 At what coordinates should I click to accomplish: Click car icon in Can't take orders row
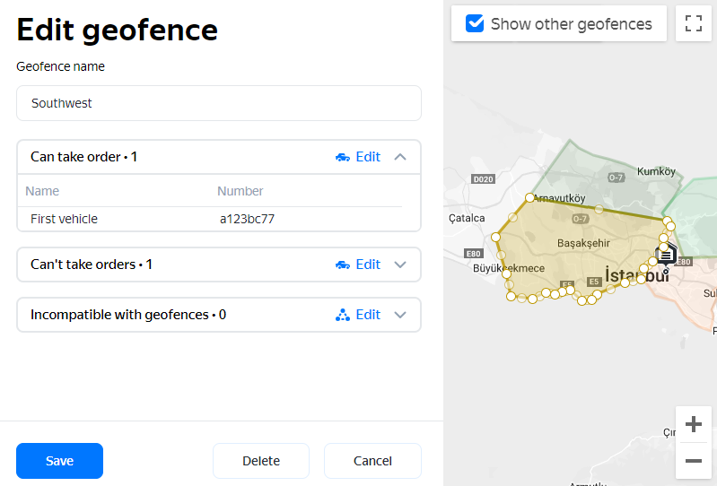tap(343, 265)
